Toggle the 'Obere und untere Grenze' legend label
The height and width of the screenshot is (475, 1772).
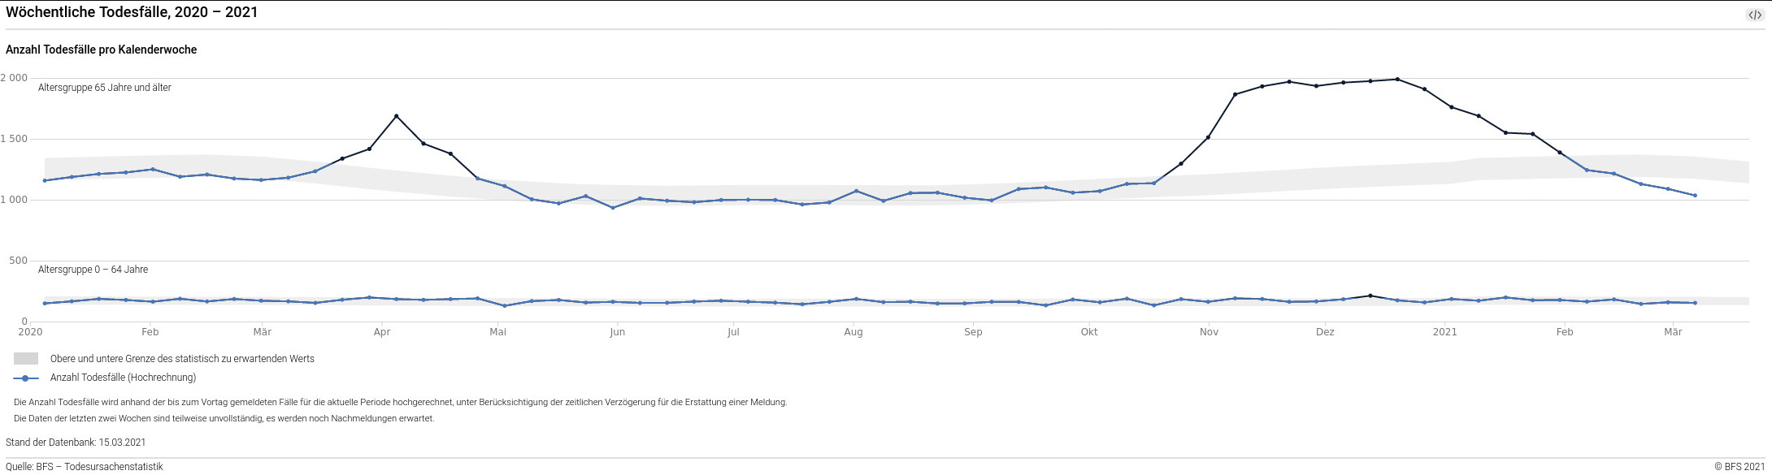[x=182, y=359]
